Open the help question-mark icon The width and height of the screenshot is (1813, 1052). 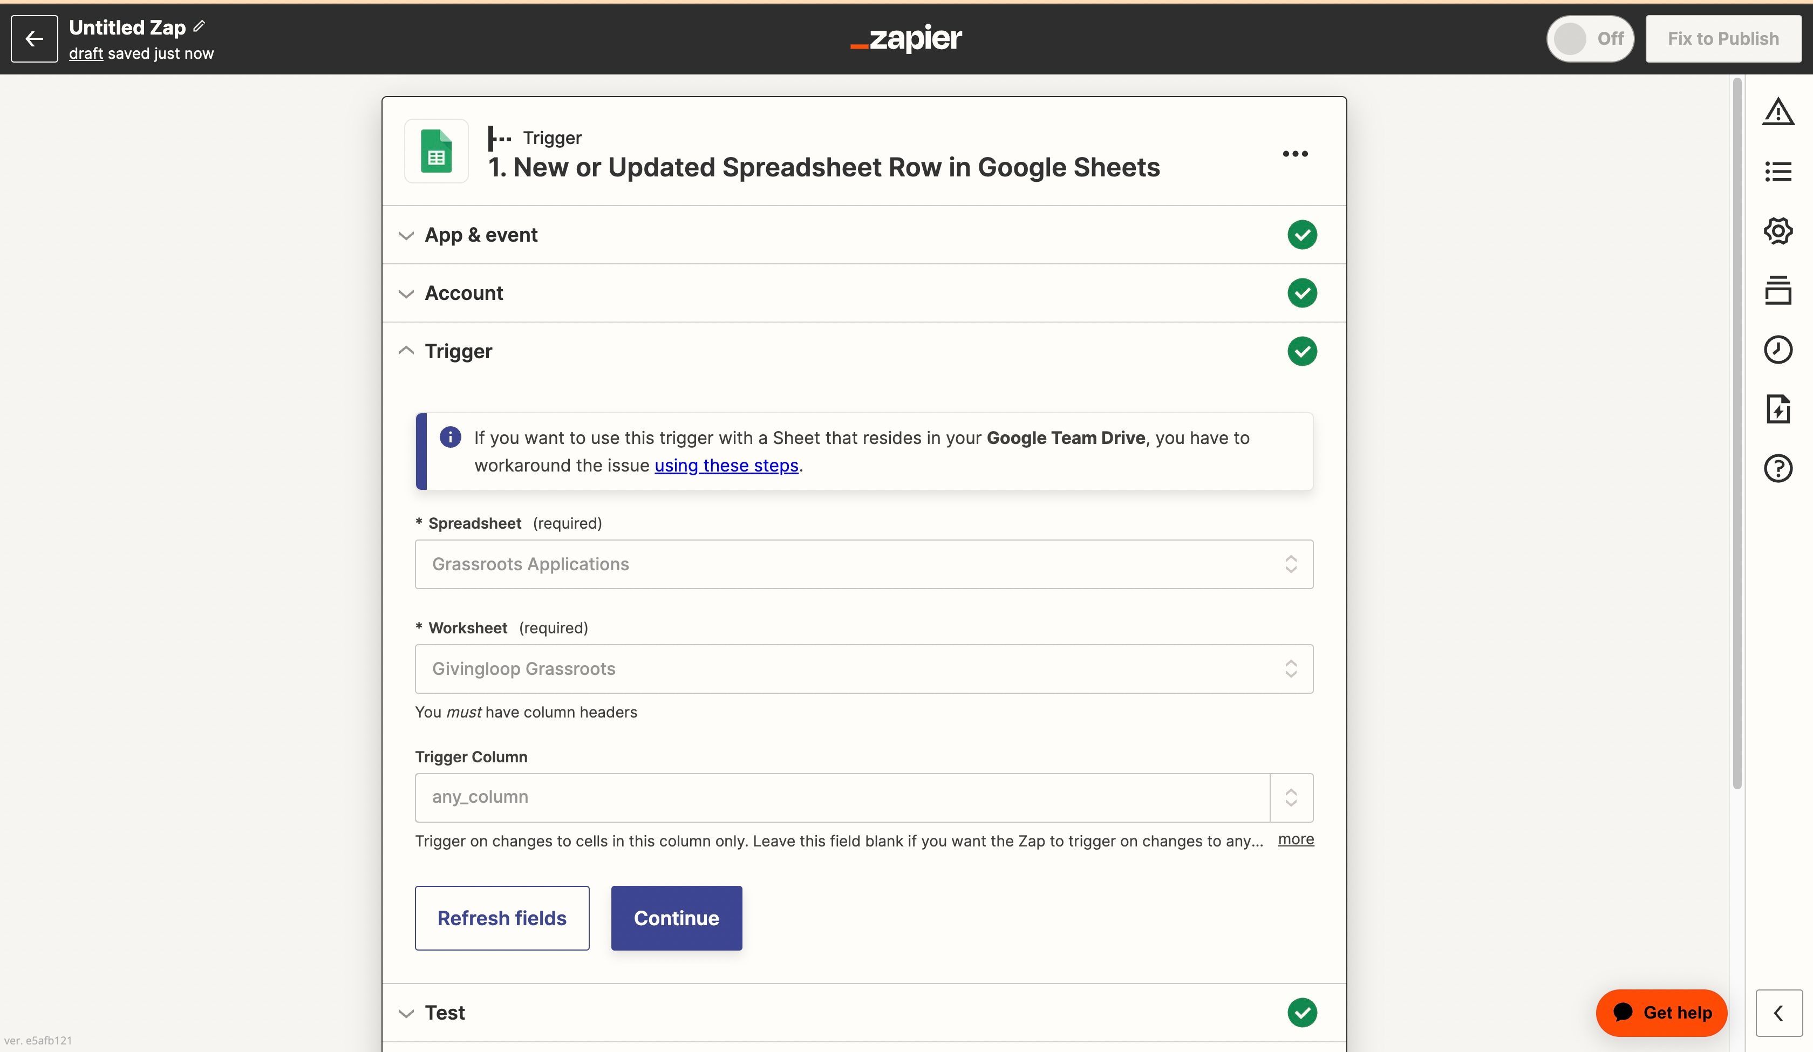[x=1779, y=468]
